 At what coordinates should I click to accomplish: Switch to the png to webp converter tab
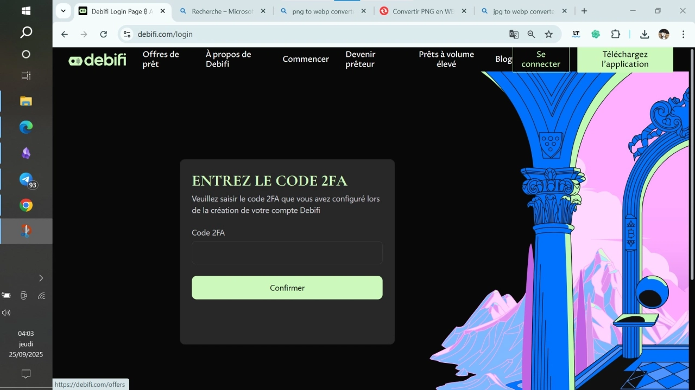323,11
